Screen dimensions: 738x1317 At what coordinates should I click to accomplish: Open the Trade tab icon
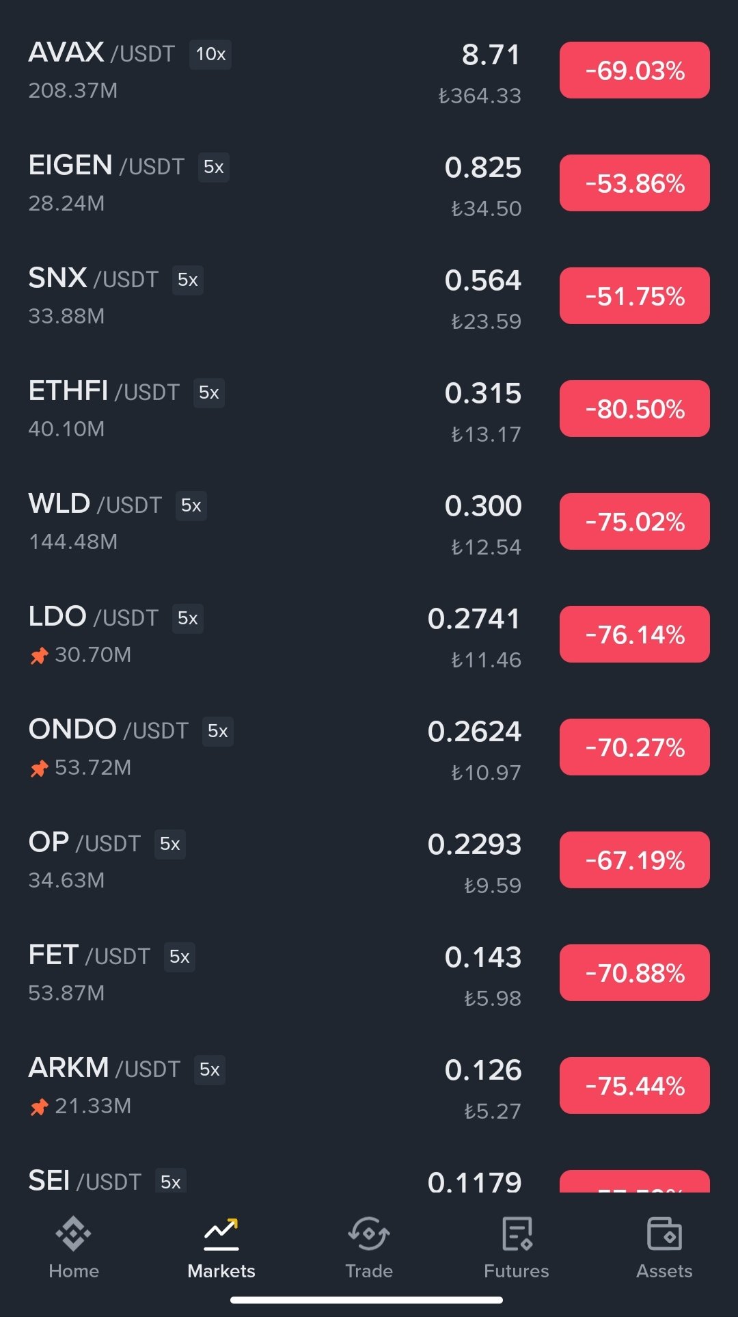point(369,1234)
